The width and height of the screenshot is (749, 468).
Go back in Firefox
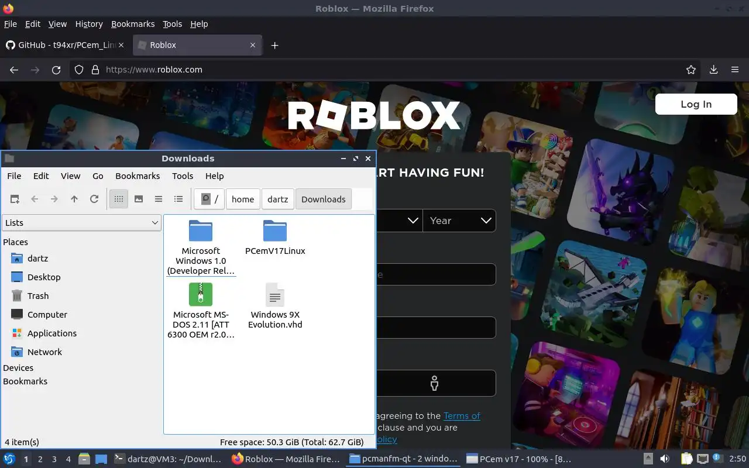coord(14,70)
